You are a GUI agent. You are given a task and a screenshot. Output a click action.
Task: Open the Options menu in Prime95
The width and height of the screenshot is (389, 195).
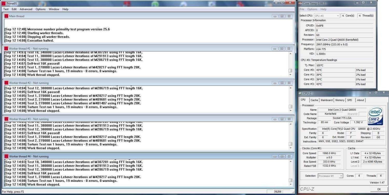(40, 9)
